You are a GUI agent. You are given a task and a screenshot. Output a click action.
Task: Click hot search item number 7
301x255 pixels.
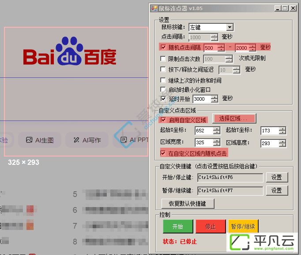pos(110,226)
